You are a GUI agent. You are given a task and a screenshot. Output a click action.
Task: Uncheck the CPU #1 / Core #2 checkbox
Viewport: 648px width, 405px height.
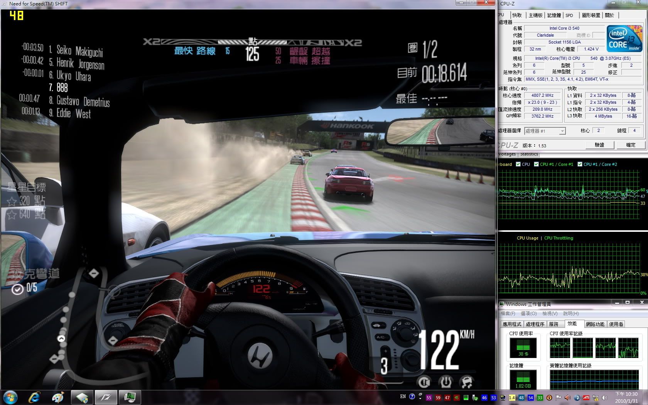(580, 164)
